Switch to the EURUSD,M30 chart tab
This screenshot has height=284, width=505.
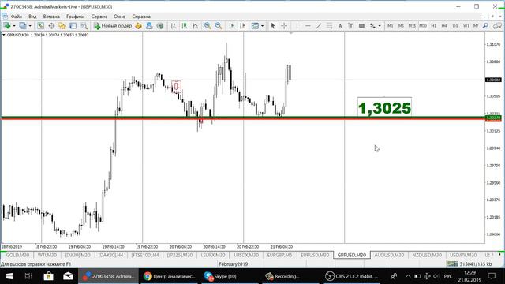coord(315,255)
